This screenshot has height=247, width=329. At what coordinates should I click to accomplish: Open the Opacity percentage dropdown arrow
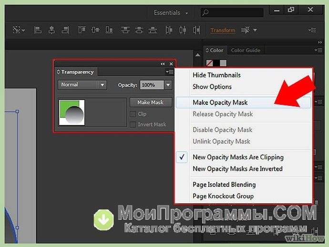tap(168, 85)
